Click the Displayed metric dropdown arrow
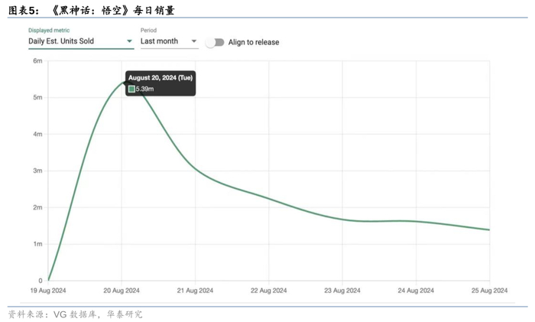 (x=129, y=41)
